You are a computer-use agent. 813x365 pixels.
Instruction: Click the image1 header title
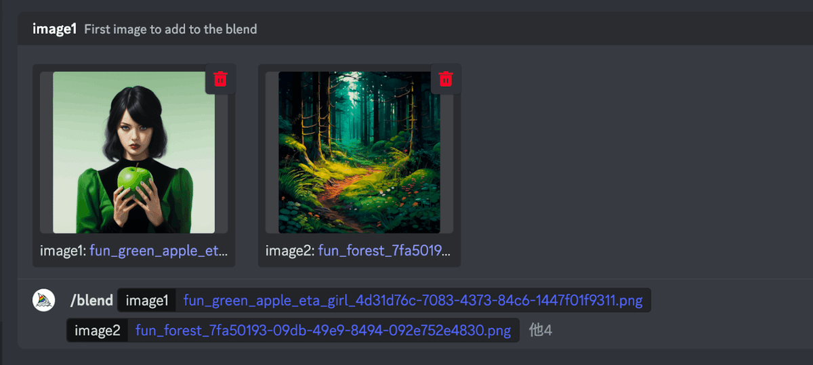54,29
